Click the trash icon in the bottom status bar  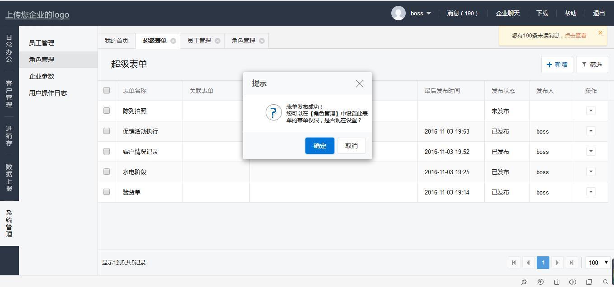pyautogui.click(x=557, y=282)
